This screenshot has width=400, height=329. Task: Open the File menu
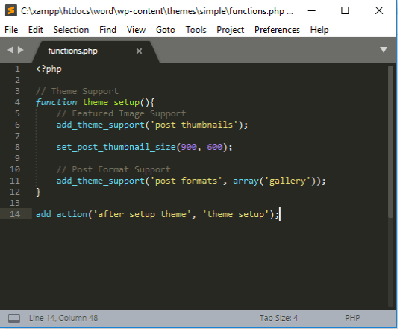coord(11,30)
